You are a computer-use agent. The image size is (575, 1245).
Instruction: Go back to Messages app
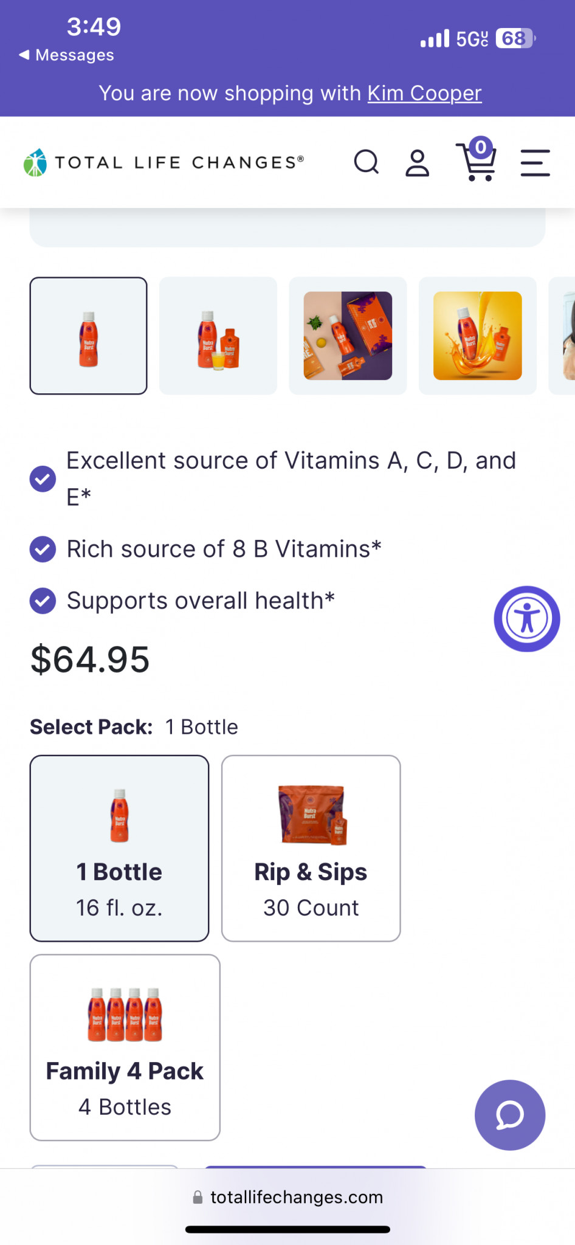point(67,55)
